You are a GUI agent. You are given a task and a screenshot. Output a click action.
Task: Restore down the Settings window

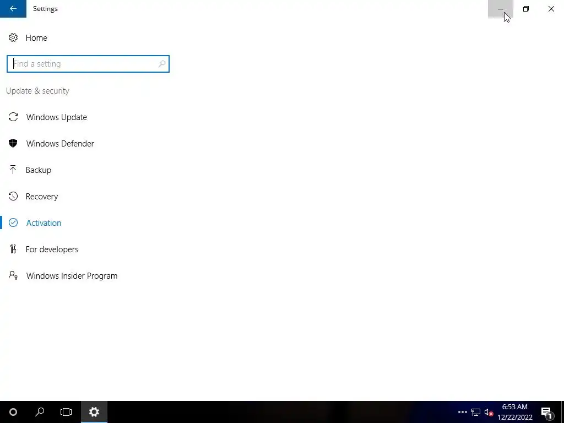pos(526,9)
